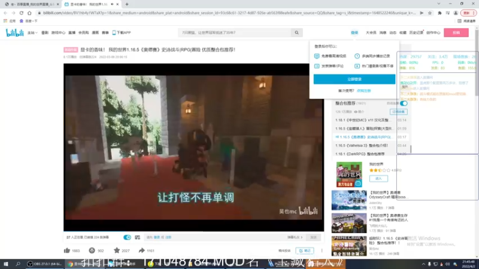Switch to the first browser tab
Image resolution: width=479 pixels, height=269 pixels.
coord(31,4)
